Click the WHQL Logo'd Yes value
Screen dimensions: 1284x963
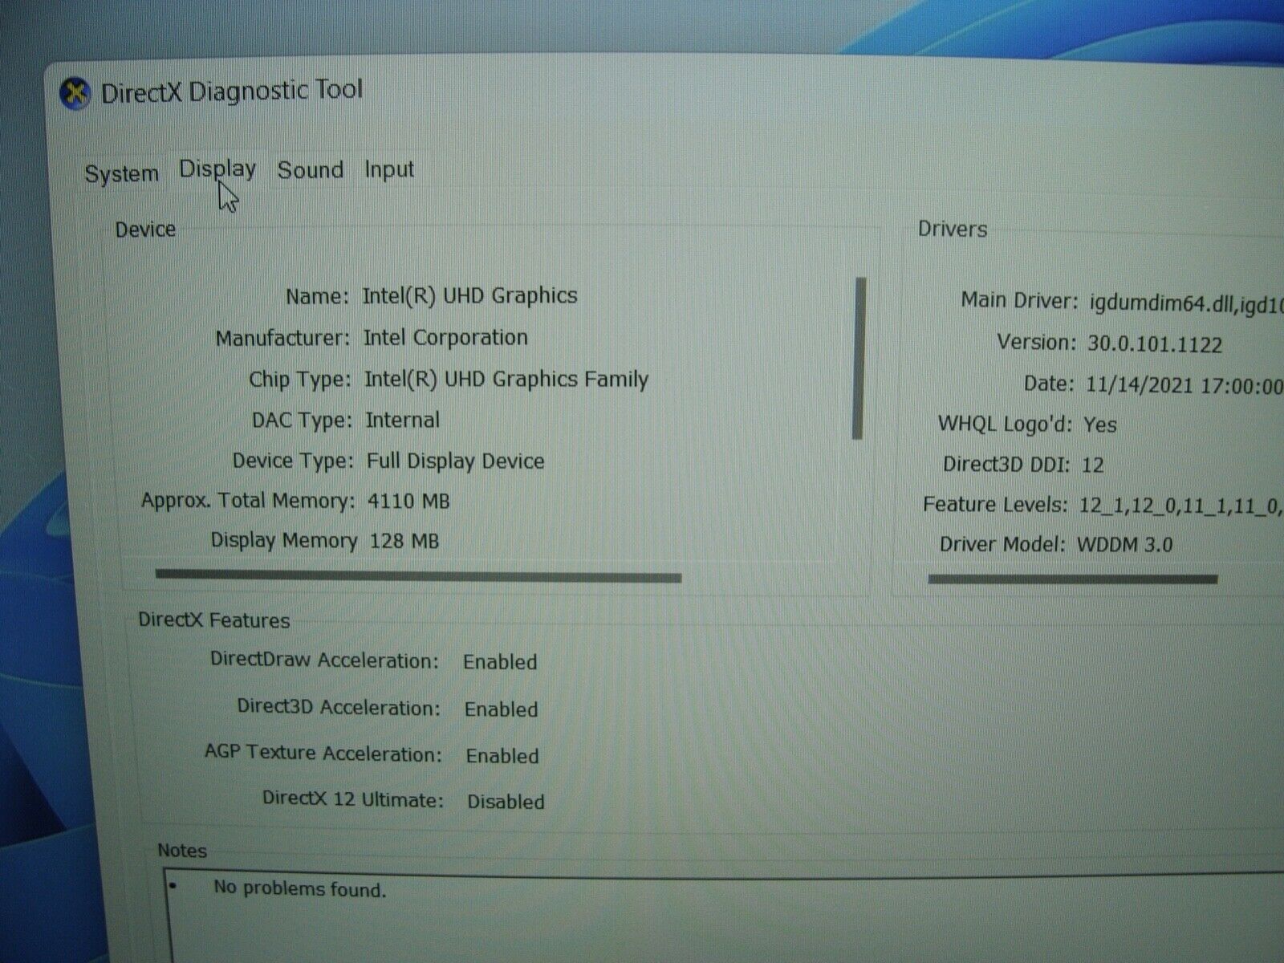(1099, 425)
